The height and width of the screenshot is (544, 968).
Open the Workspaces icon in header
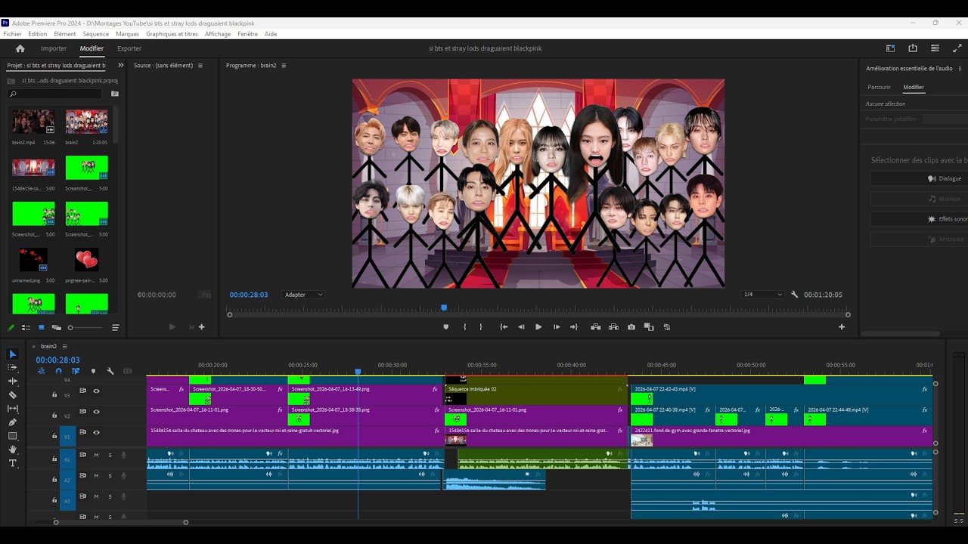[x=891, y=48]
